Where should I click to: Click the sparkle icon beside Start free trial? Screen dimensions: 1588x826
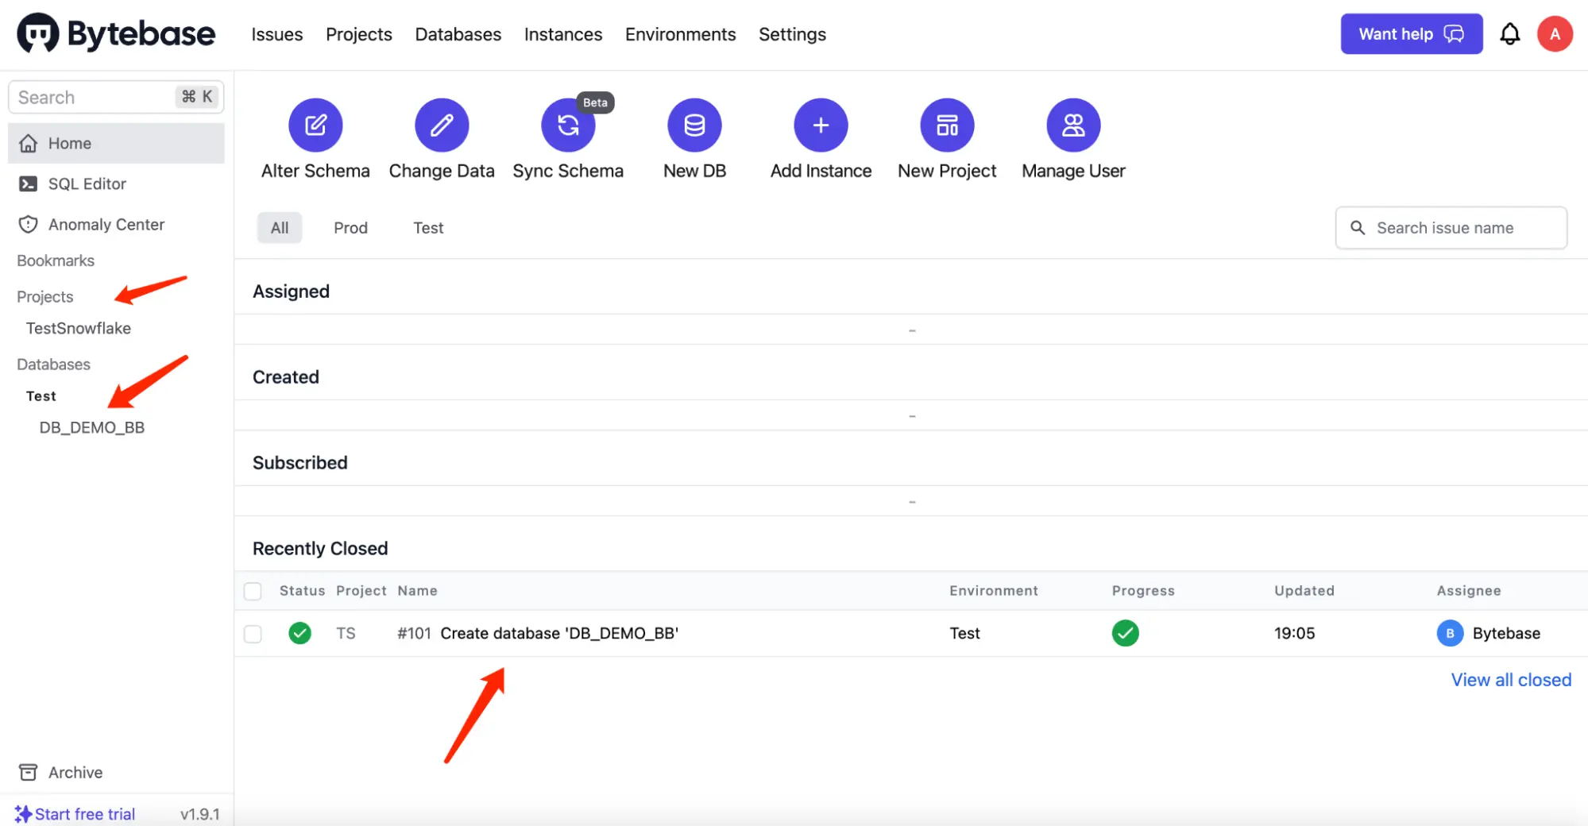23,814
